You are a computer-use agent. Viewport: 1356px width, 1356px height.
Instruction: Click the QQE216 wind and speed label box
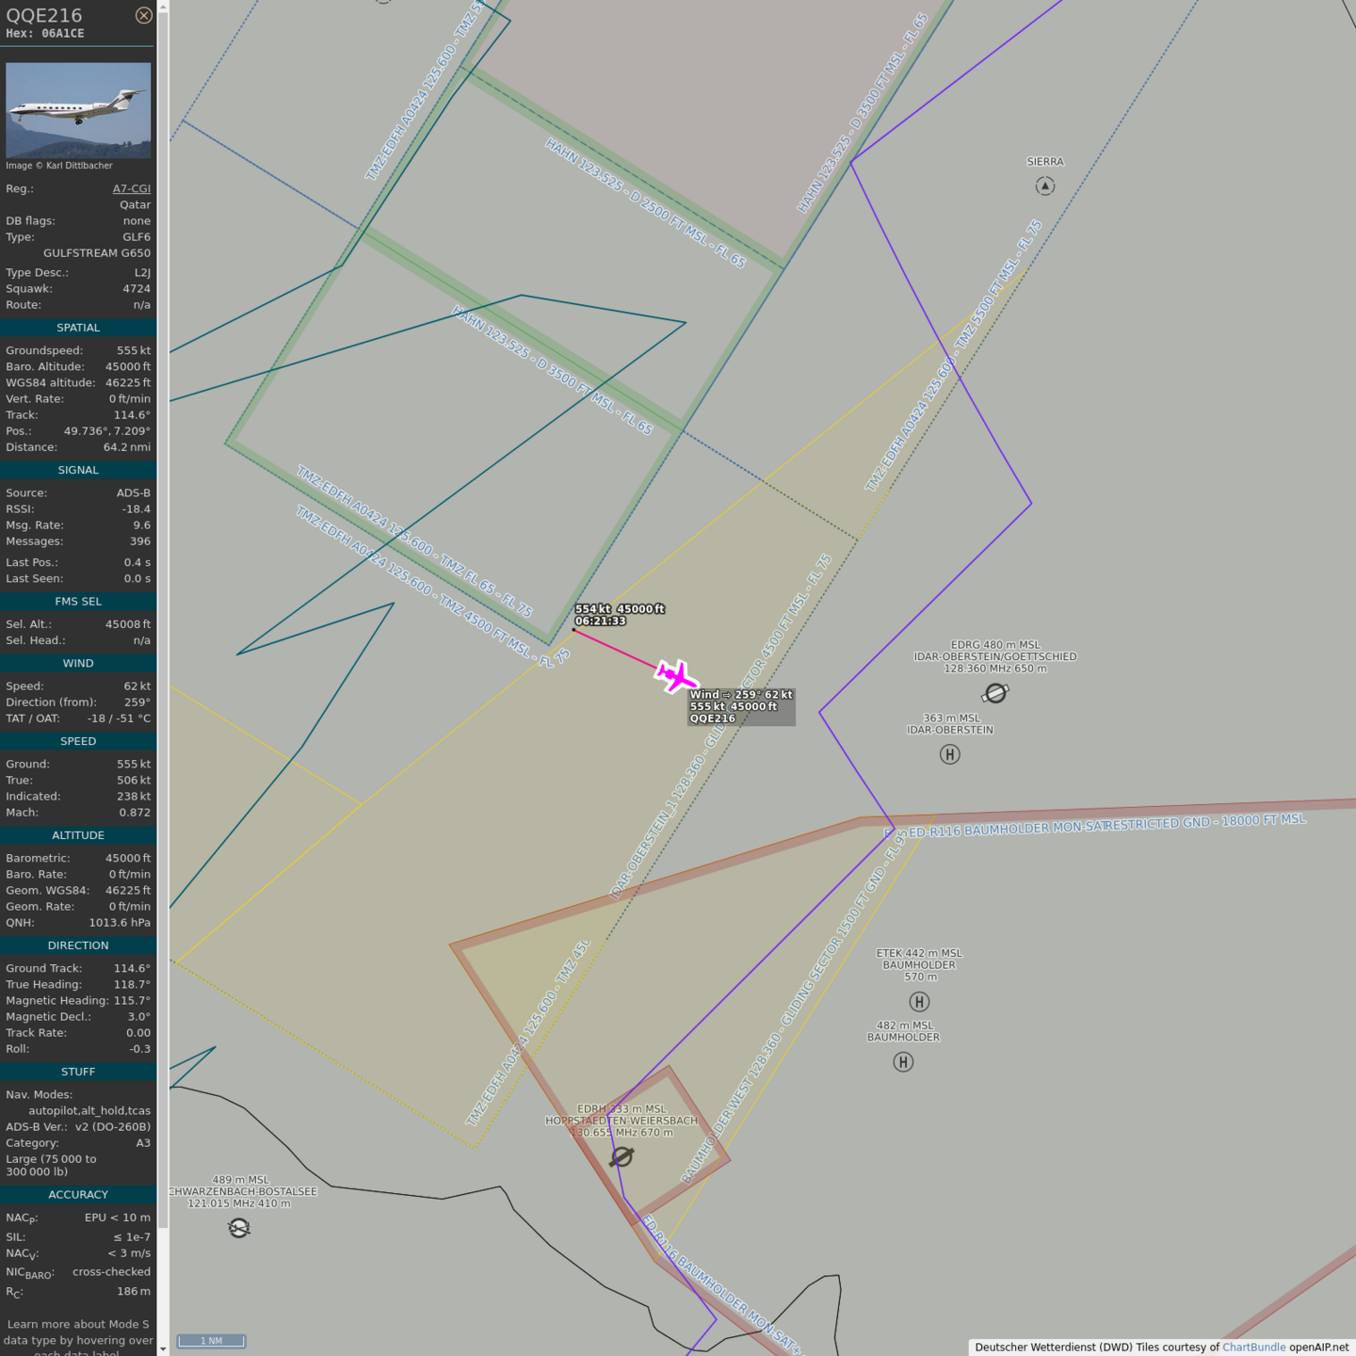coord(741,706)
